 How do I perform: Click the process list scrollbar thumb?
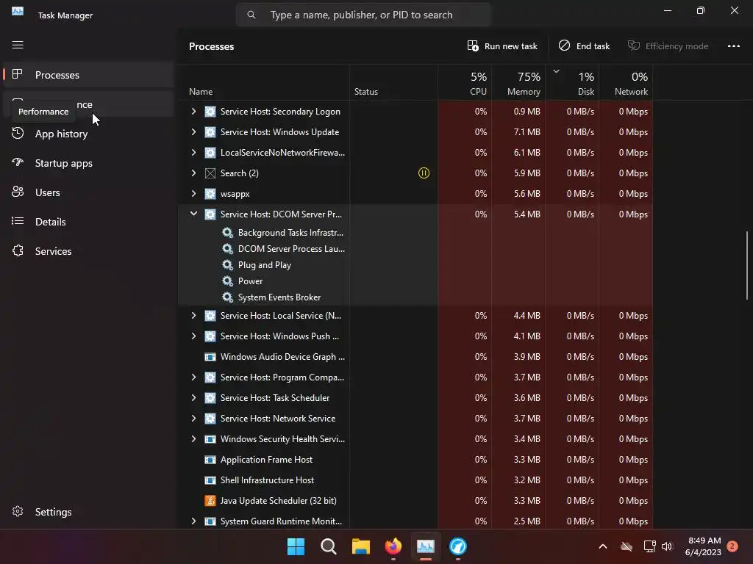point(747,266)
